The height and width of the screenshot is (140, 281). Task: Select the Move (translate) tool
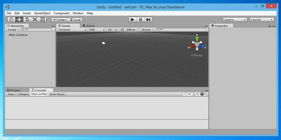coord(19,20)
